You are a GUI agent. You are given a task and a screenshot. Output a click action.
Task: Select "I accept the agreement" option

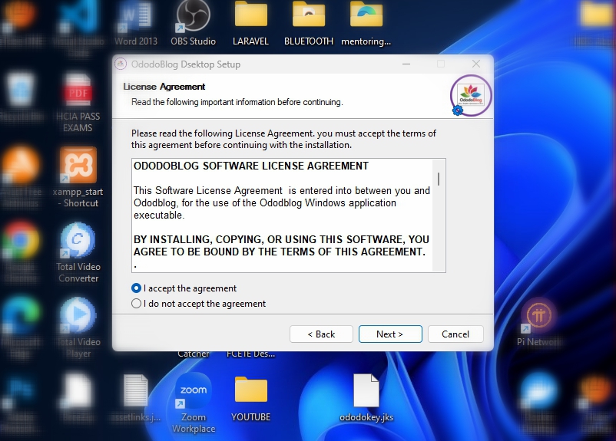pyautogui.click(x=137, y=288)
